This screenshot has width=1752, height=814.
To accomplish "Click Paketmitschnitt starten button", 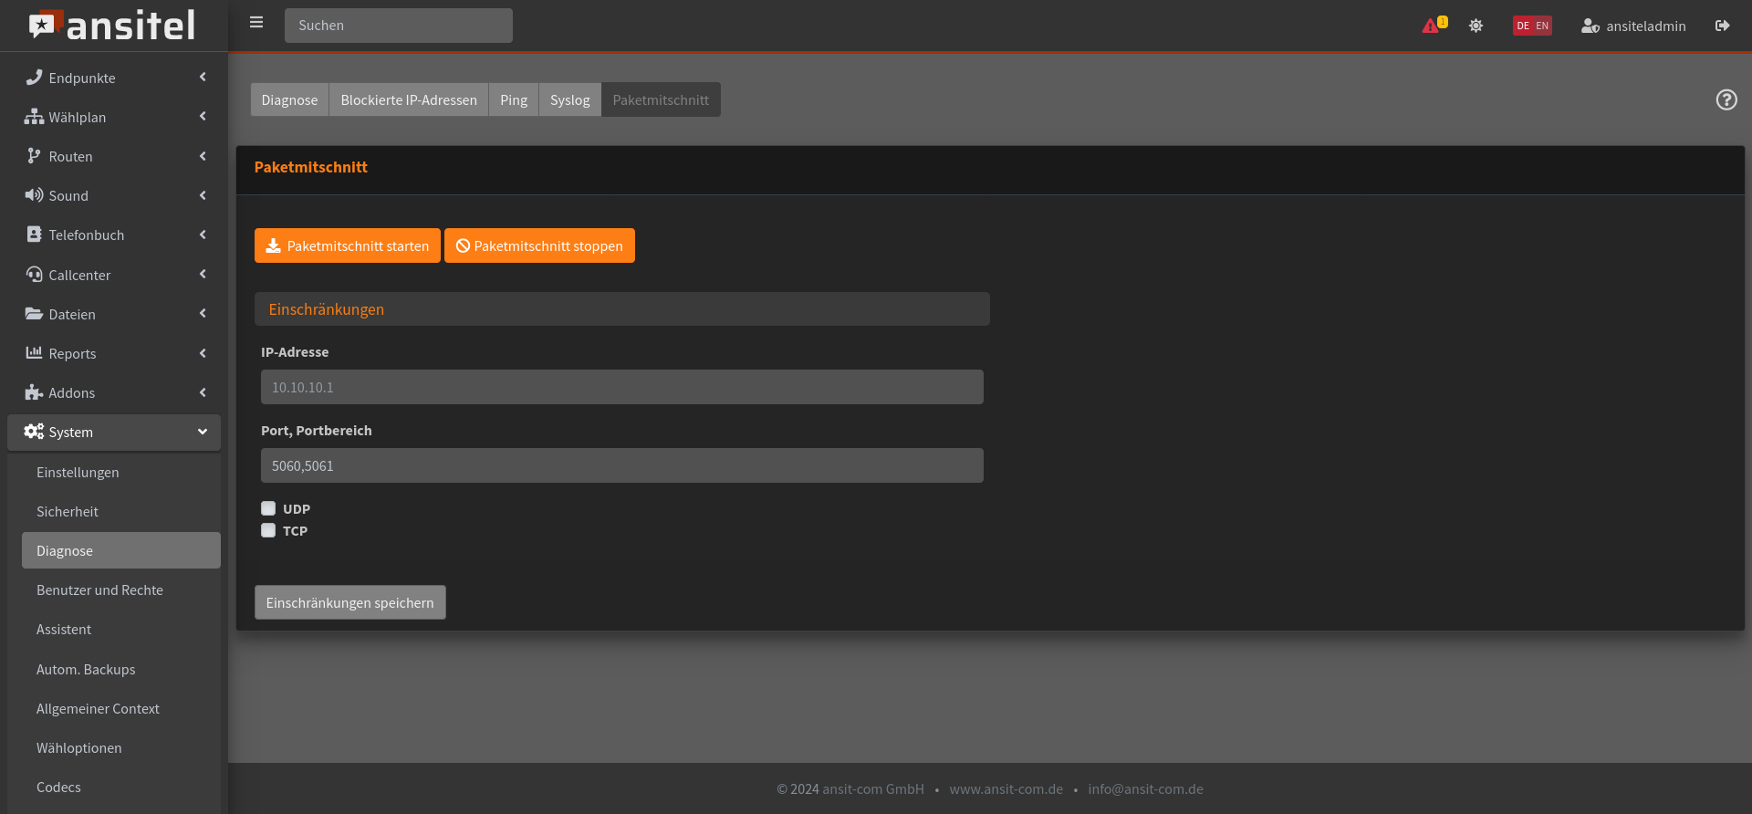I will [347, 245].
